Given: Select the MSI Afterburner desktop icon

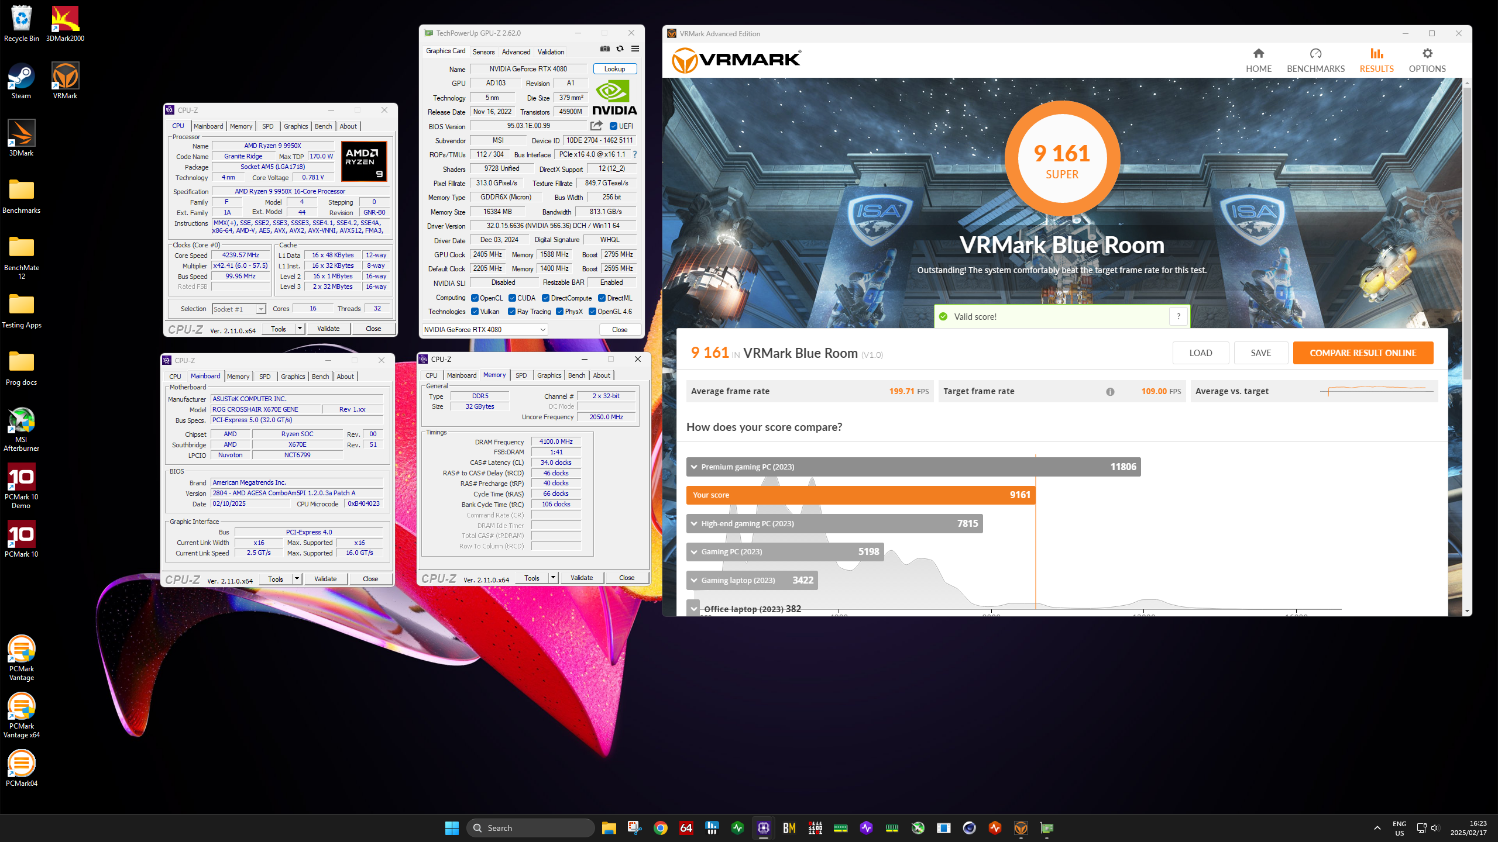Looking at the screenshot, I should coord(22,430).
